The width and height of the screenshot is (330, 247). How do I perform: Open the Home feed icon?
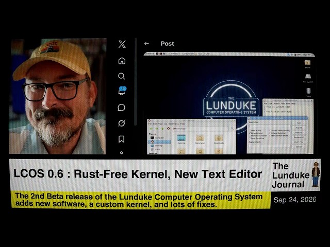(122, 61)
